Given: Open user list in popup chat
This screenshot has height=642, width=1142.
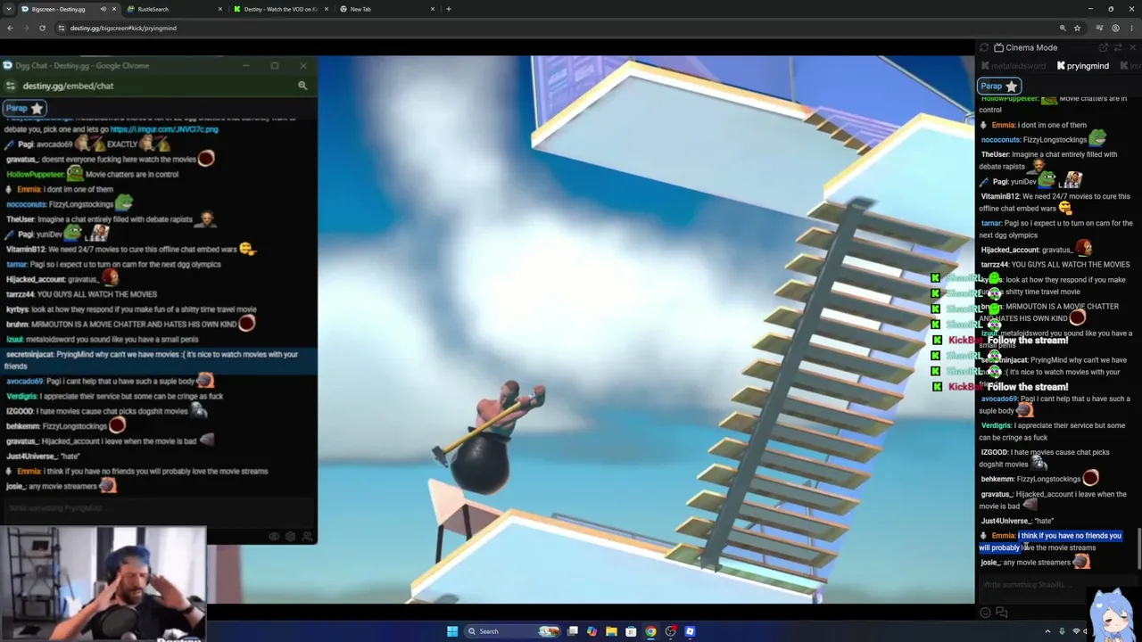Looking at the screenshot, I should click(x=307, y=537).
